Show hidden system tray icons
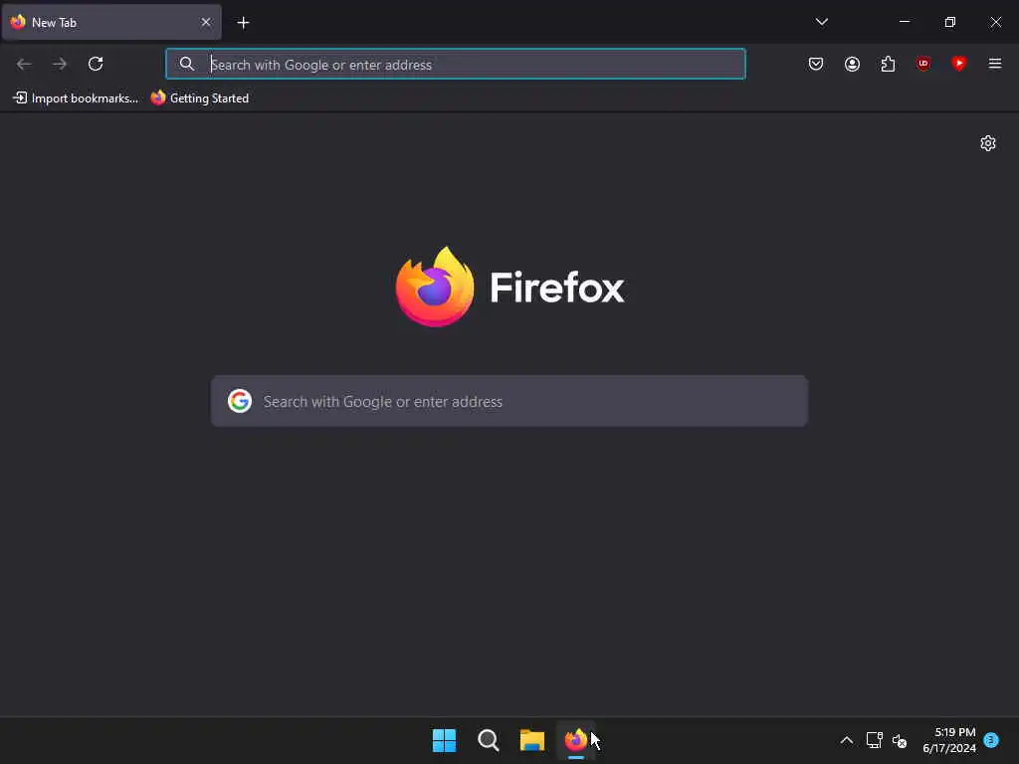Screen dimensions: 1019x764 pyautogui.click(x=846, y=740)
